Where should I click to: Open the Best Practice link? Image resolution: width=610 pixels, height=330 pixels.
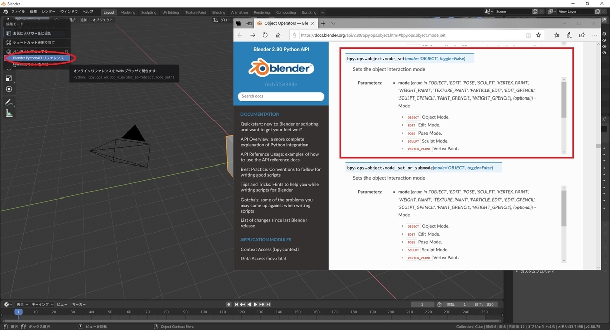[x=281, y=172]
